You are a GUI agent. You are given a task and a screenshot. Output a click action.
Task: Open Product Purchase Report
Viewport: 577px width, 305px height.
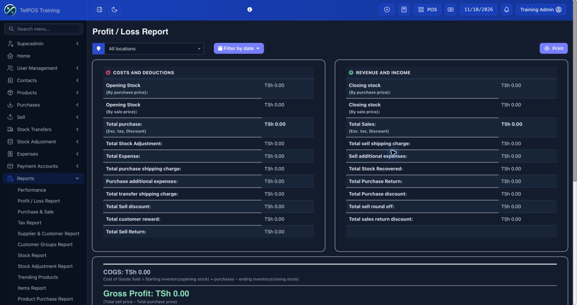pos(45,299)
